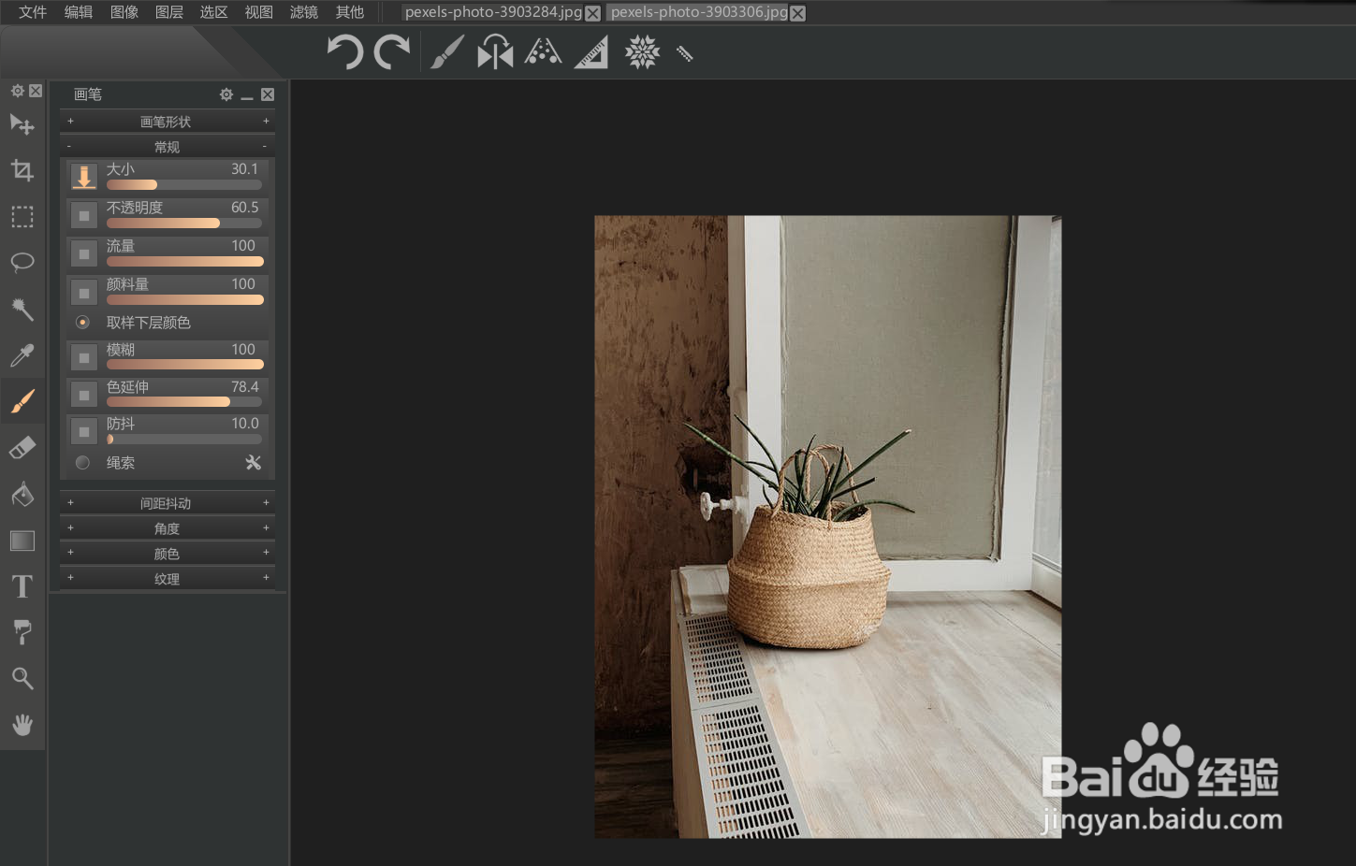This screenshot has width=1356, height=866.
Task: Toggle the square button beside 流量
Action: (84, 253)
